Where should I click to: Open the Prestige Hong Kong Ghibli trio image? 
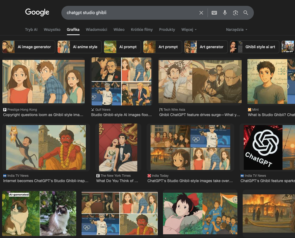pos(44,81)
